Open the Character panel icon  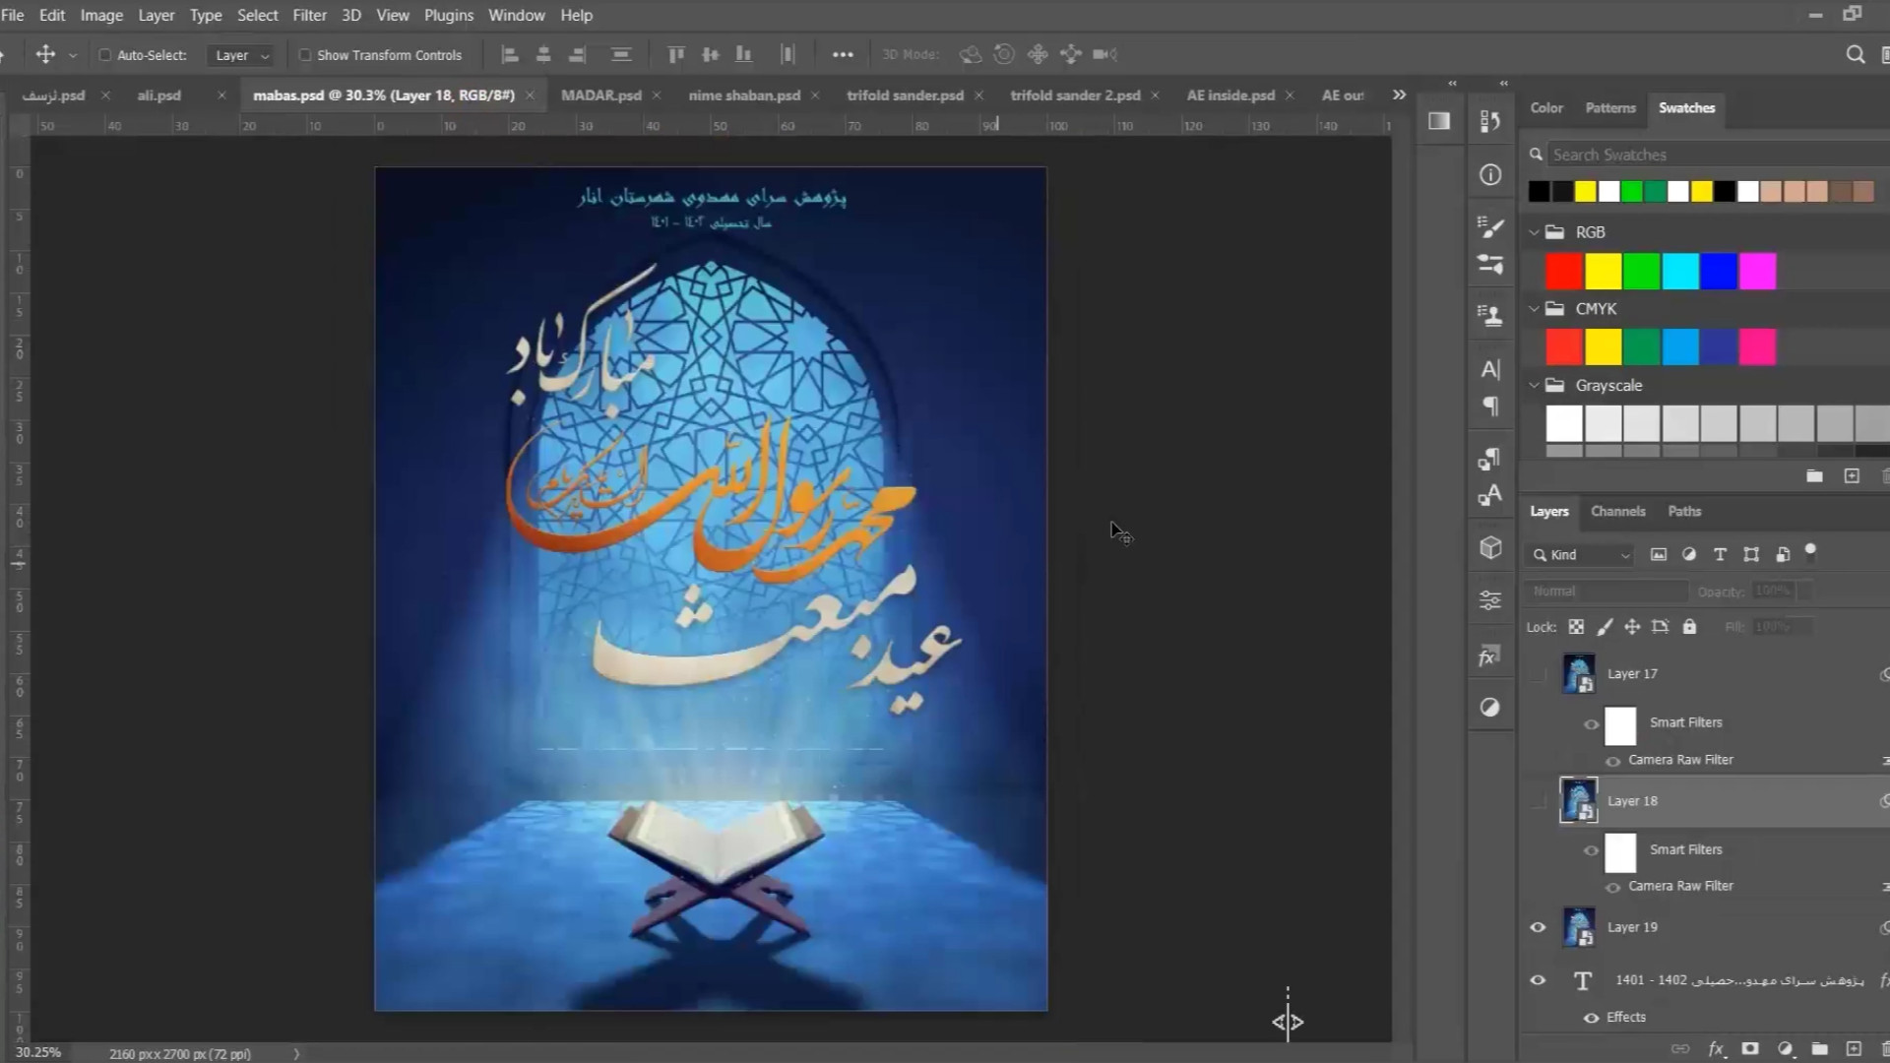pyautogui.click(x=1490, y=369)
